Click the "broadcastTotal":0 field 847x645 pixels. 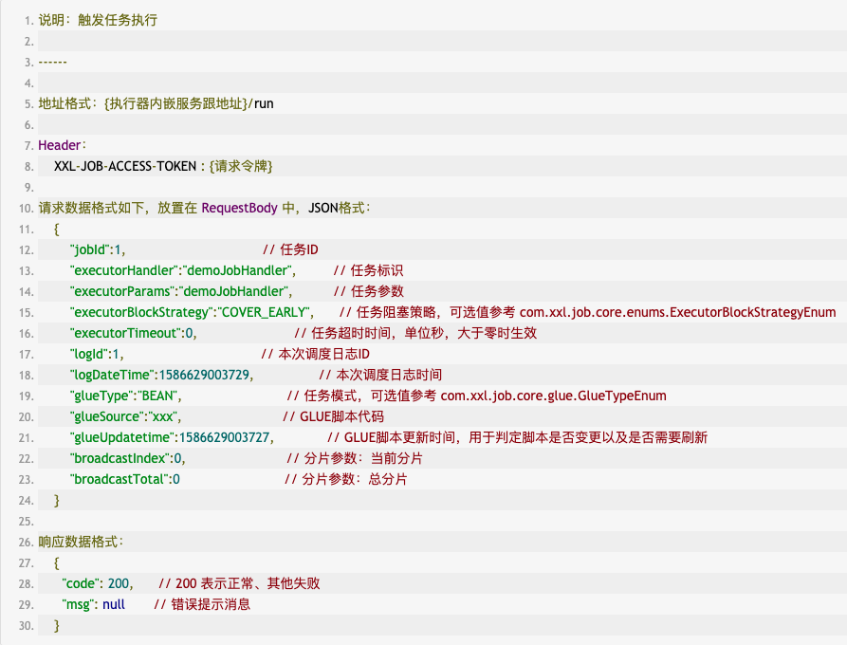(x=125, y=479)
